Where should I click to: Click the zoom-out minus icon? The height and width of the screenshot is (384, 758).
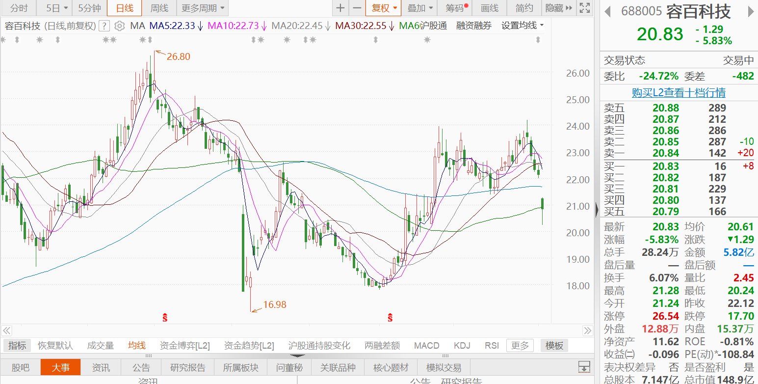pyautogui.click(x=357, y=8)
